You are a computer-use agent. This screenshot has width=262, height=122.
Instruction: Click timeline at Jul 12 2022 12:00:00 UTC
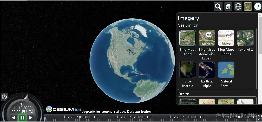[133, 117]
